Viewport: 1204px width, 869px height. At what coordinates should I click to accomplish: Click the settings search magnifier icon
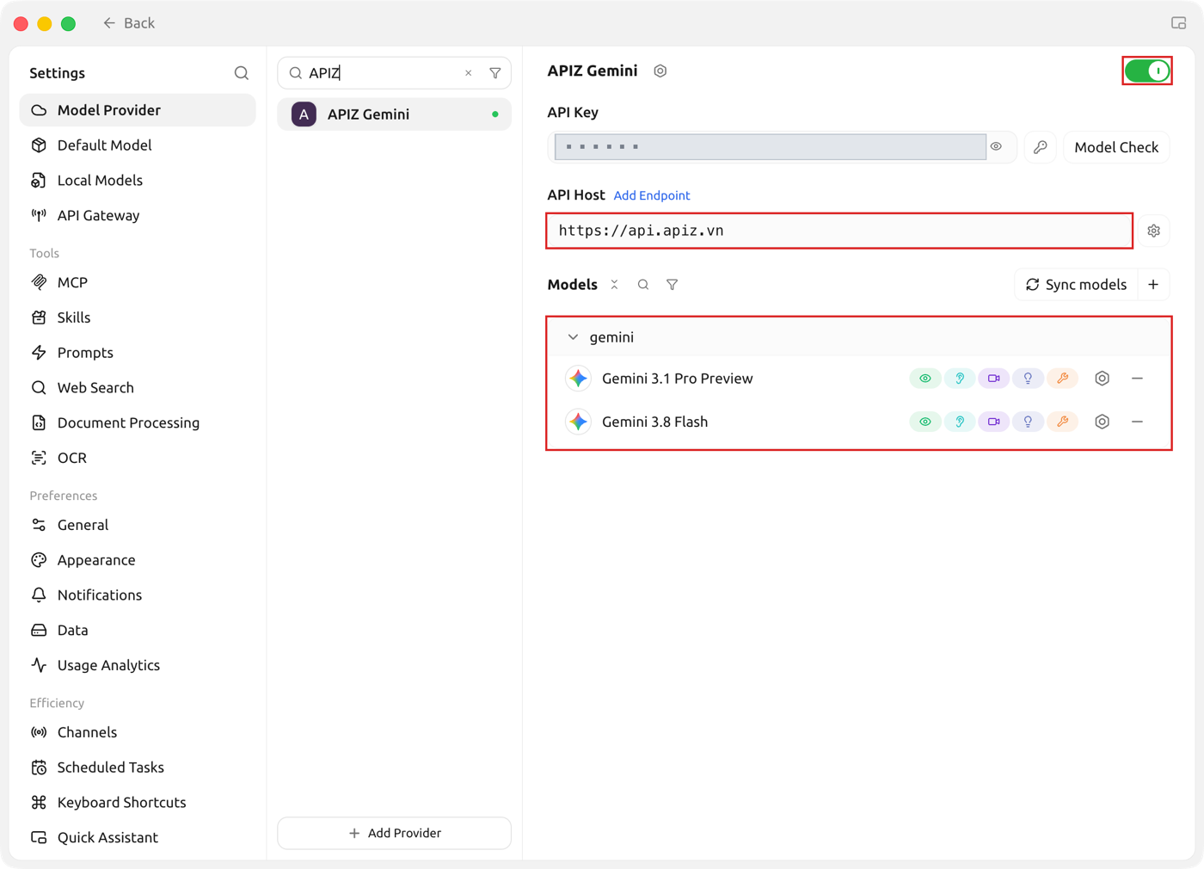242,73
